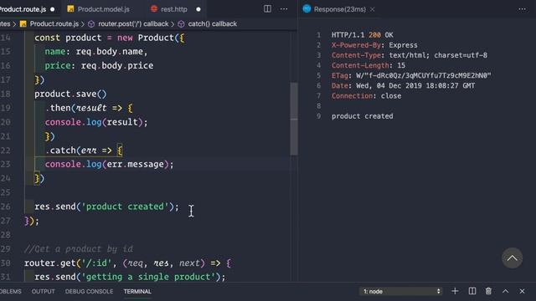
Task: Click the '.catch(err => {' line
Action: click(84, 150)
